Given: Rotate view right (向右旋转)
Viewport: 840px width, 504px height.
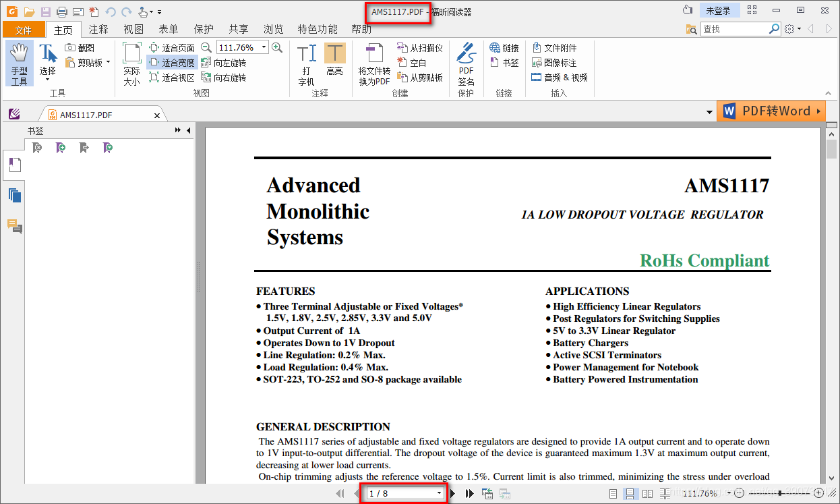Looking at the screenshot, I should 224,78.
